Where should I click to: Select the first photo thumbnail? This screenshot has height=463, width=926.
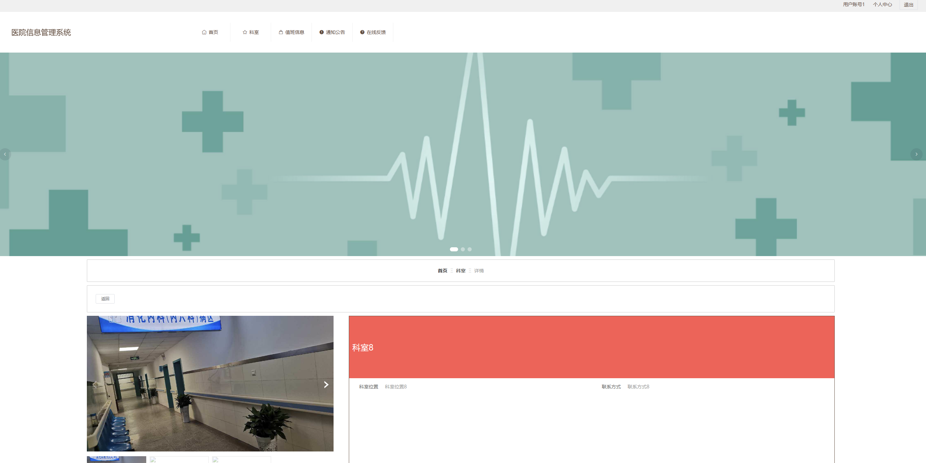116,459
